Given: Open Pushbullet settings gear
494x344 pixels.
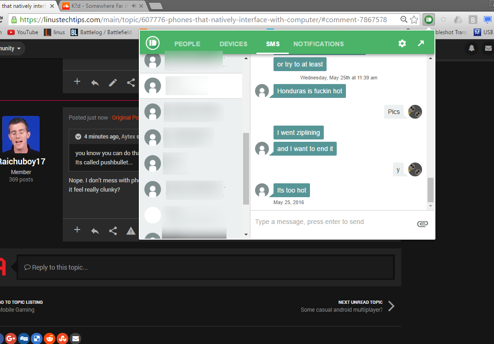Looking at the screenshot, I should coord(402,43).
